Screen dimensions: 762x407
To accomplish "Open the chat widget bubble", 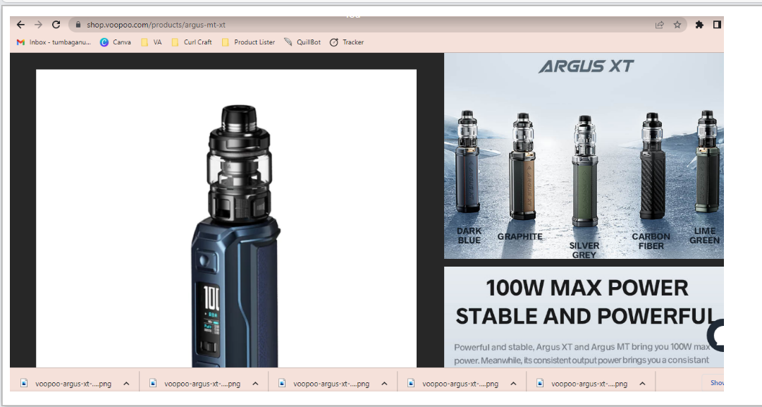I will click(x=716, y=336).
